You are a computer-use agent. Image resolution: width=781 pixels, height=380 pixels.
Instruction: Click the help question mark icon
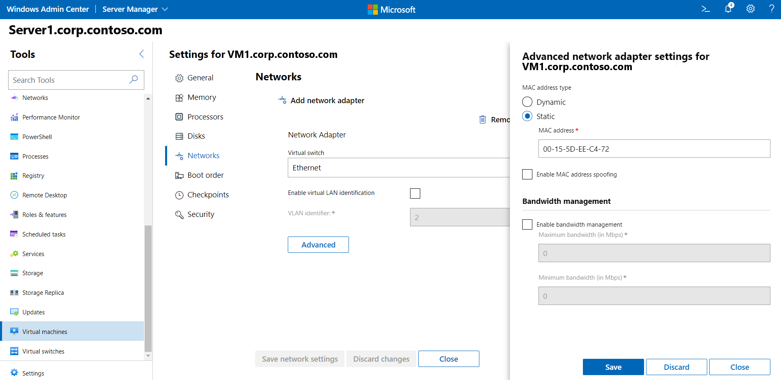[x=772, y=9]
